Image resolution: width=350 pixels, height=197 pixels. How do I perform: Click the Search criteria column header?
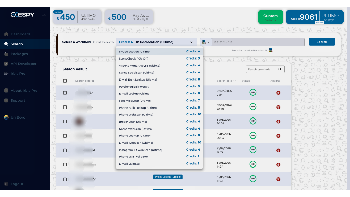tap(84, 81)
